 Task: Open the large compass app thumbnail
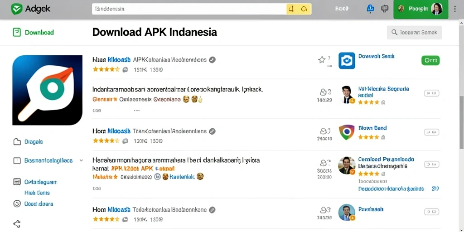(47, 90)
